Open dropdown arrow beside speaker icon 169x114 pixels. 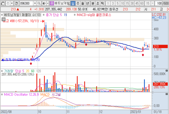tap(47, 3)
